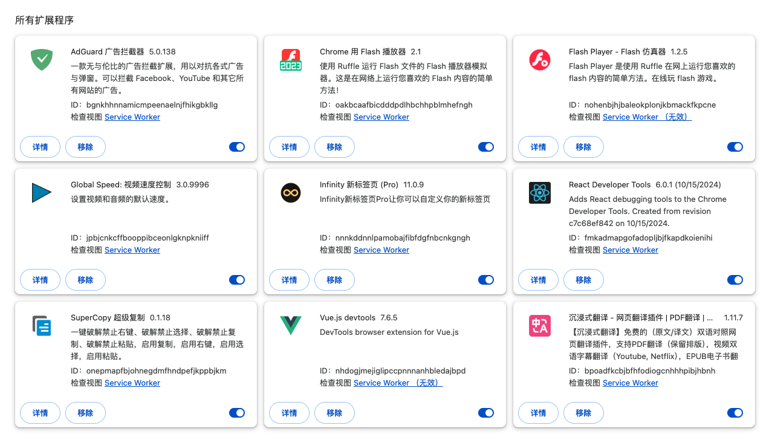Click ID fmkadmapgofadopljbjfkapdkoienihi text
772x440 pixels.
[x=640, y=238]
